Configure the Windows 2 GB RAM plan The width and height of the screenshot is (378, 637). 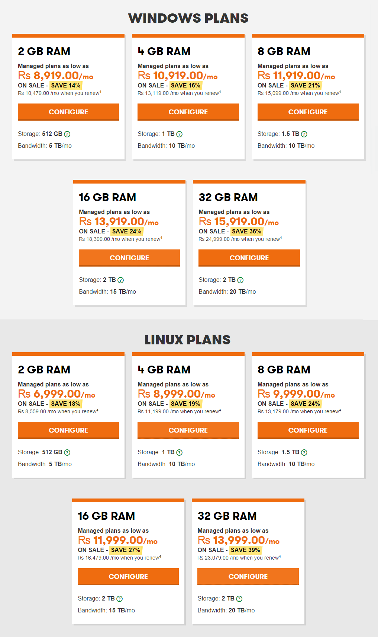tap(68, 112)
